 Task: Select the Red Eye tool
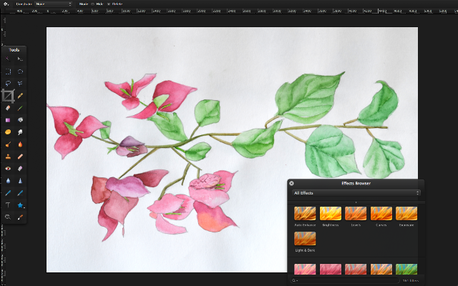[8, 169]
